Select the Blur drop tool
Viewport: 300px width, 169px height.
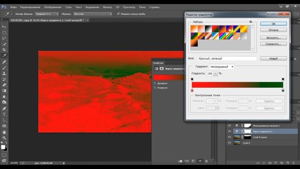[4, 97]
